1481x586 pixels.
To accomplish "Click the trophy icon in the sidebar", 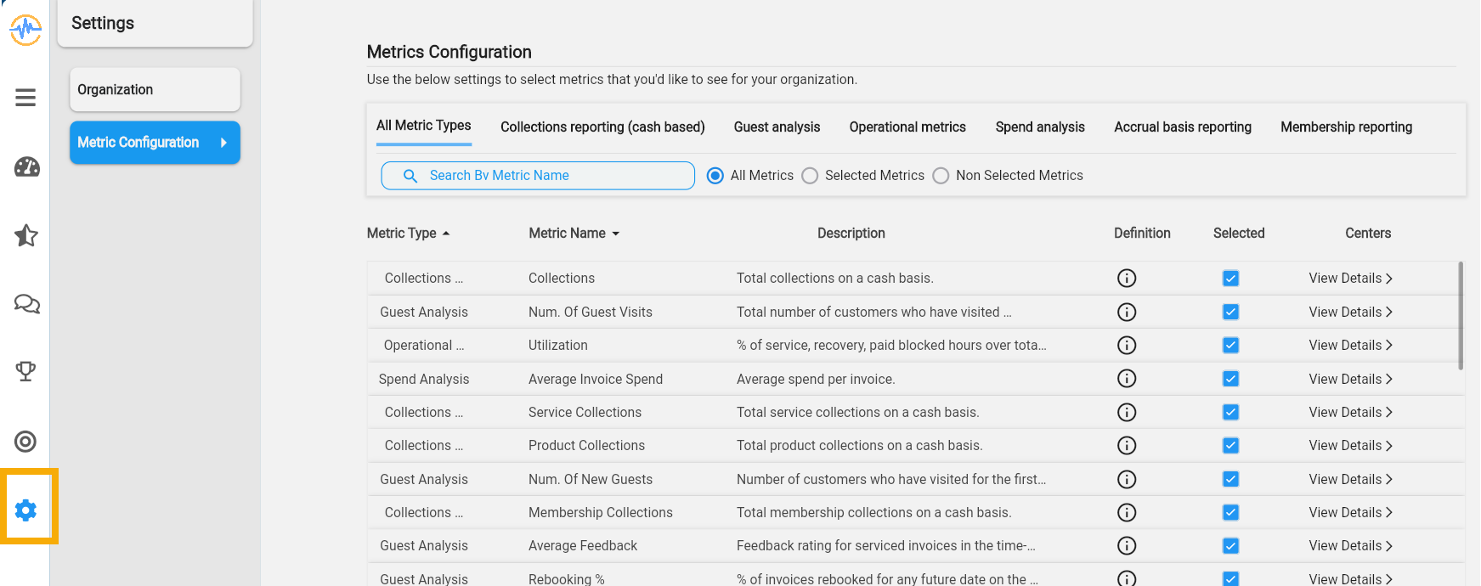I will click(25, 371).
